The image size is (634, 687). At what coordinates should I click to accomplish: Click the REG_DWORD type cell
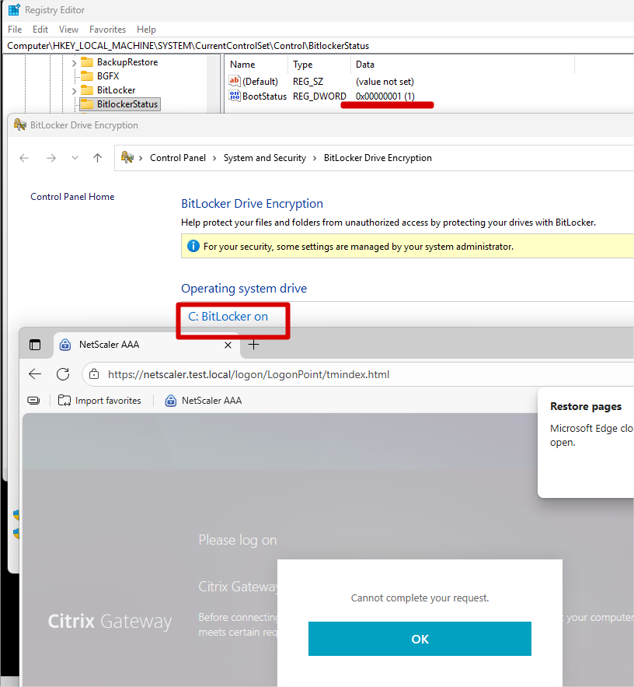(319, 96)
